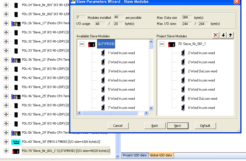Screen dimensions: 246x161
Task: Click the right arrow of the horizontal scrollbar
Action: tap(146, 113)
